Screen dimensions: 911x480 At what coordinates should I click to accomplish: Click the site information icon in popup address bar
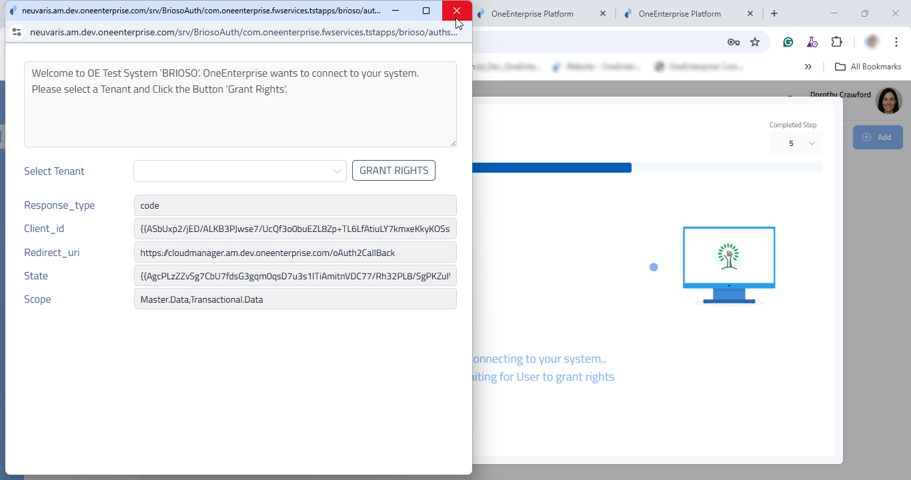coord(17,32)
